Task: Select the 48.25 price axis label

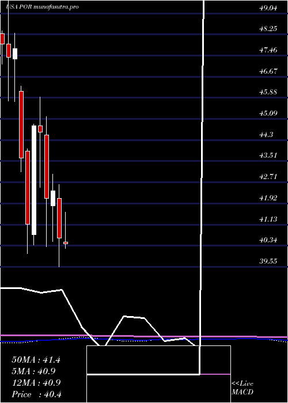Action: click(x=268, y=29)
